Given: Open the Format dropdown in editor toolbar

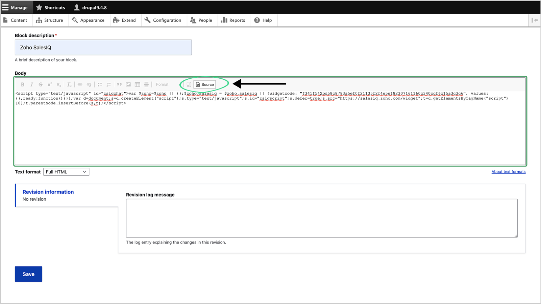Looking at the screenshot, I should 168,84.
